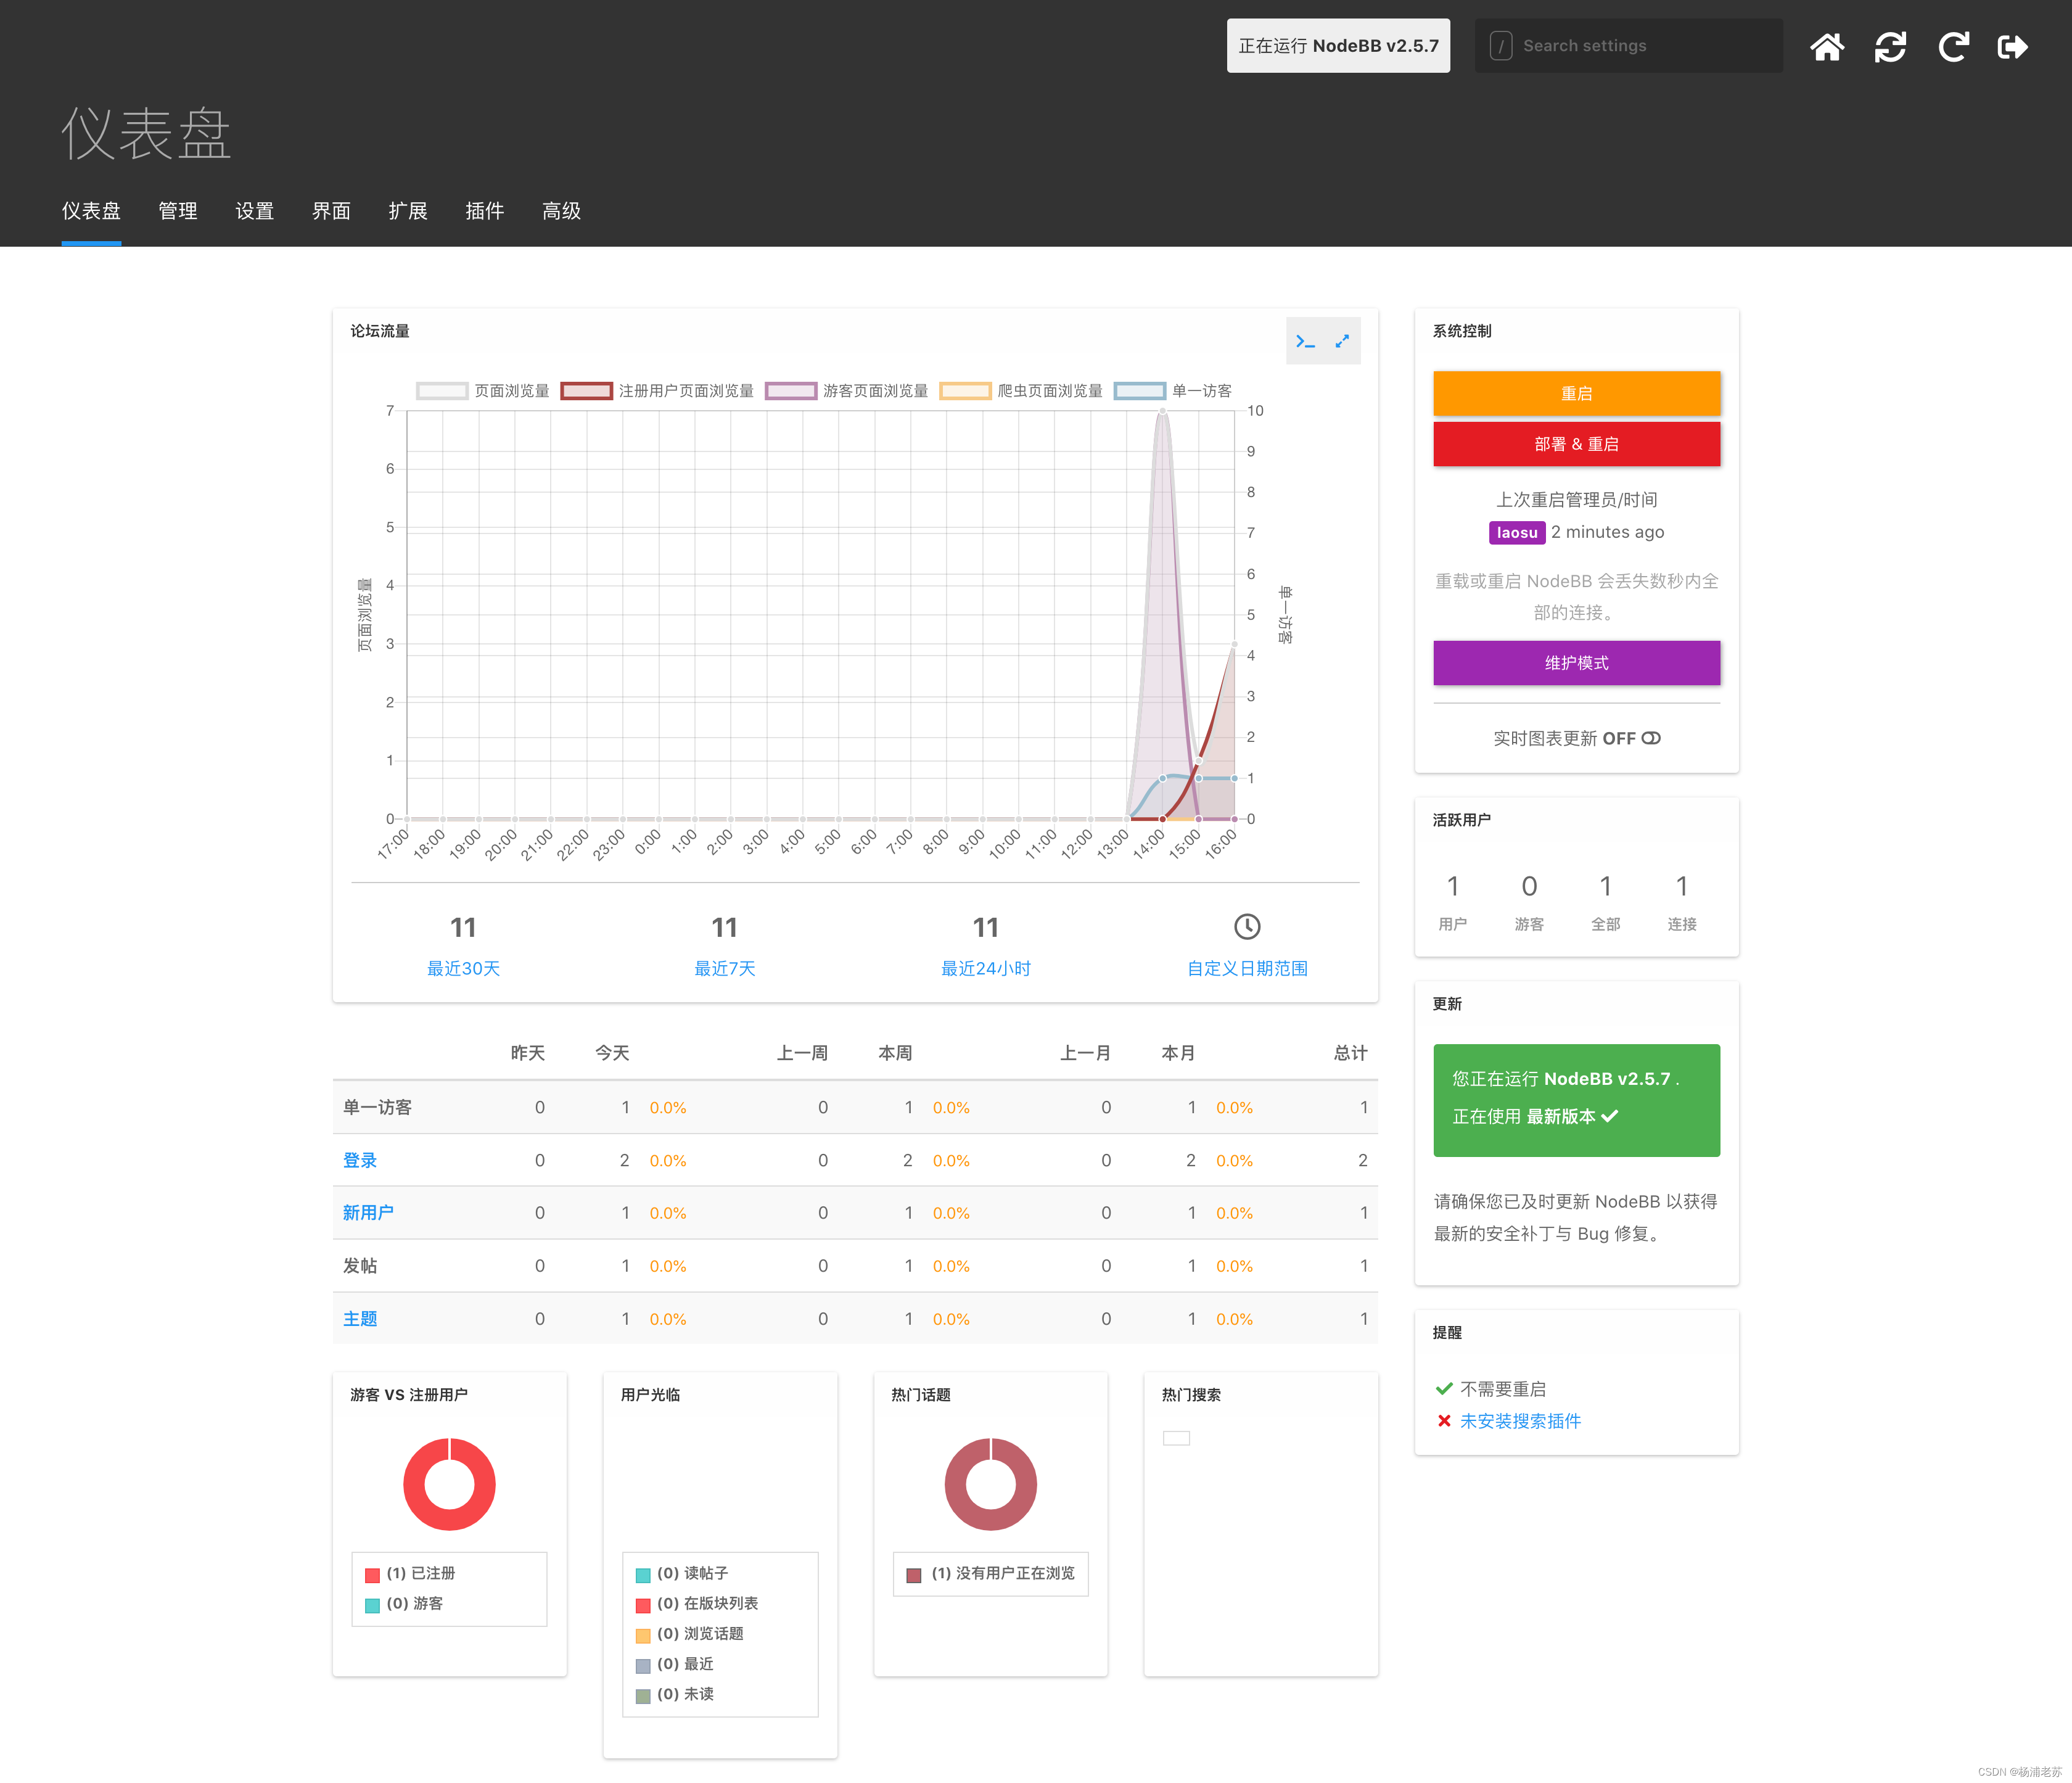Open the terminal icon in forum traffic panel
2072x1783 pixels.
(x=1305, y=342)
